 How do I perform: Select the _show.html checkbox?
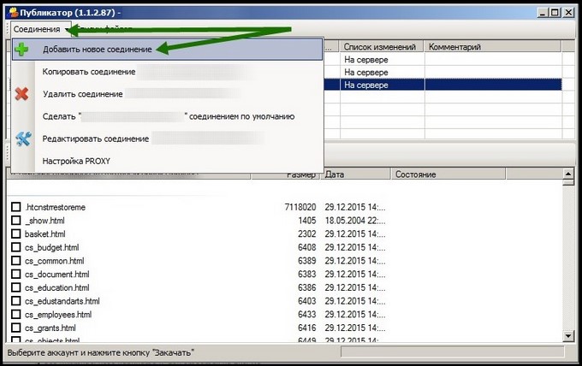click(x=15, y=221)
